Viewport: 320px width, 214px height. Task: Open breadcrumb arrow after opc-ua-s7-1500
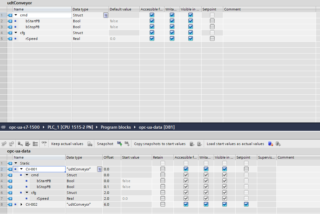coord(44,127)
